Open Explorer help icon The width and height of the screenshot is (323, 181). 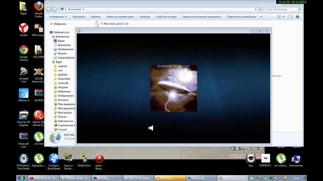(x=298, y=17)
